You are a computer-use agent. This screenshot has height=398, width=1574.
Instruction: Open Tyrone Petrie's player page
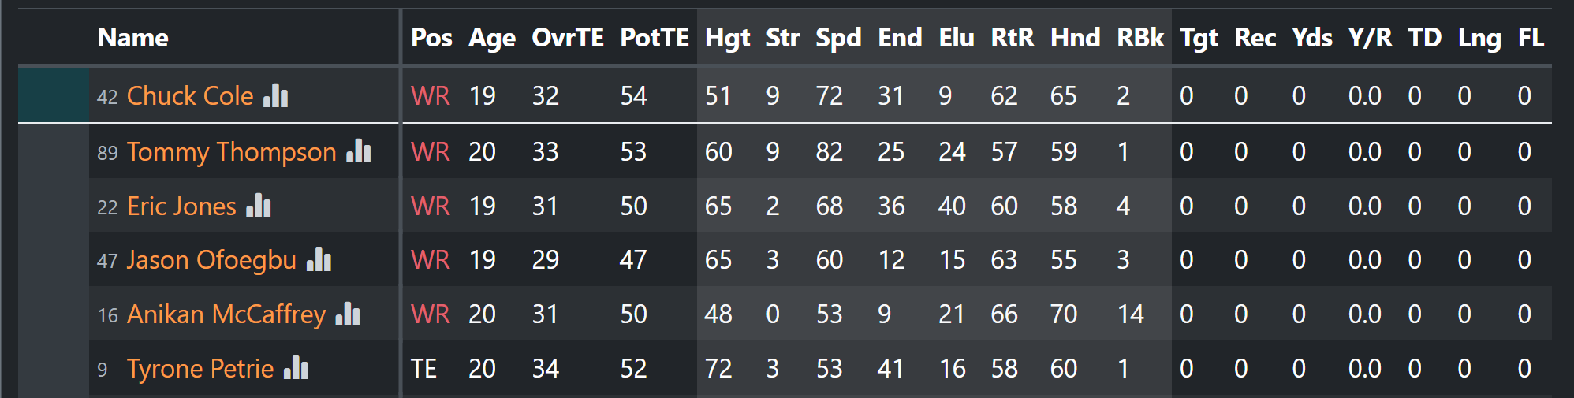(200, 369)
